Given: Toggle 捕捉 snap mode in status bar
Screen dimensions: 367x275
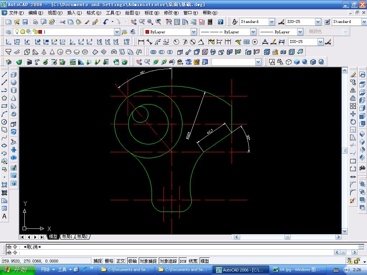Looking at the screenshot, I should pos(97,261).
